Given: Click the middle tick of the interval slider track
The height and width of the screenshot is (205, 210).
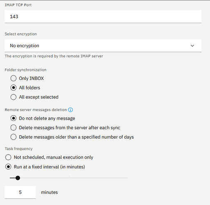Looking at the screenshot, I should pyautogui.click(x=69, y=177).
